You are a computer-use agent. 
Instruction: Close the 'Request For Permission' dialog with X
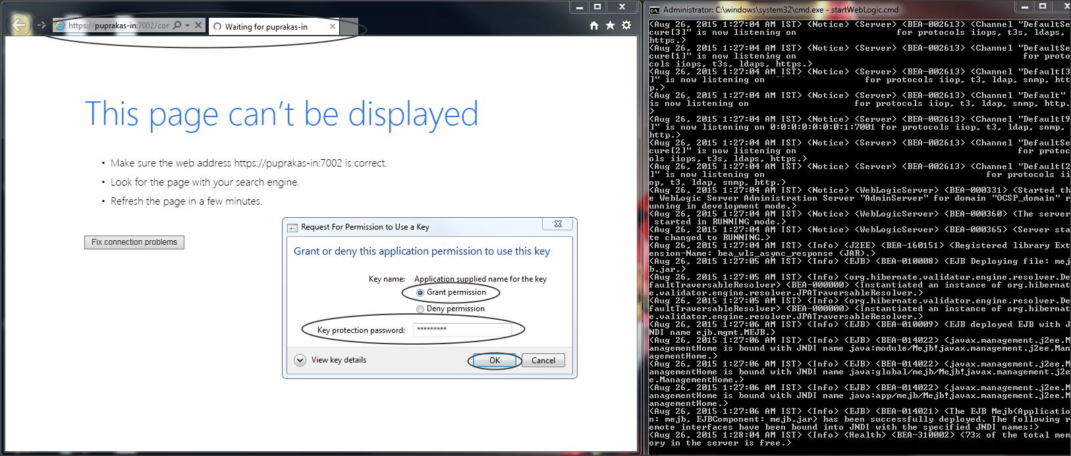(x=558, y=224)
